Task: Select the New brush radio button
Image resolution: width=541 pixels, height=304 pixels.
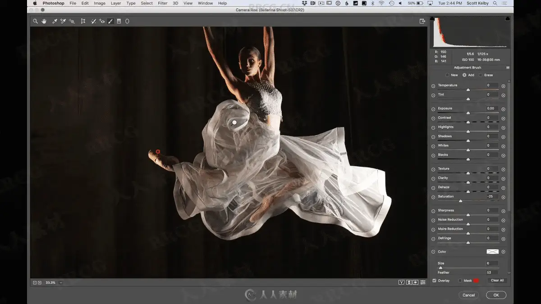Action: click(x=447, y=75)
